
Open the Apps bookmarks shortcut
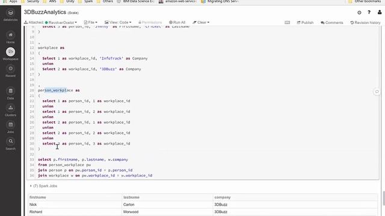click(x=10, y=1)
